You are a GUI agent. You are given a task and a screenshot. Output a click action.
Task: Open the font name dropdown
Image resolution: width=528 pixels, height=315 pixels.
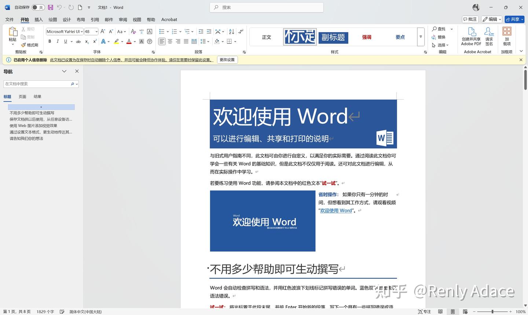pos(81,31)
